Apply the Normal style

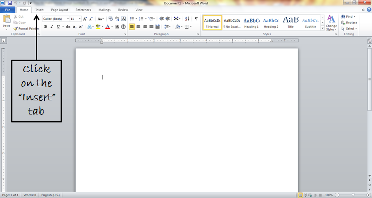(212, 23)
